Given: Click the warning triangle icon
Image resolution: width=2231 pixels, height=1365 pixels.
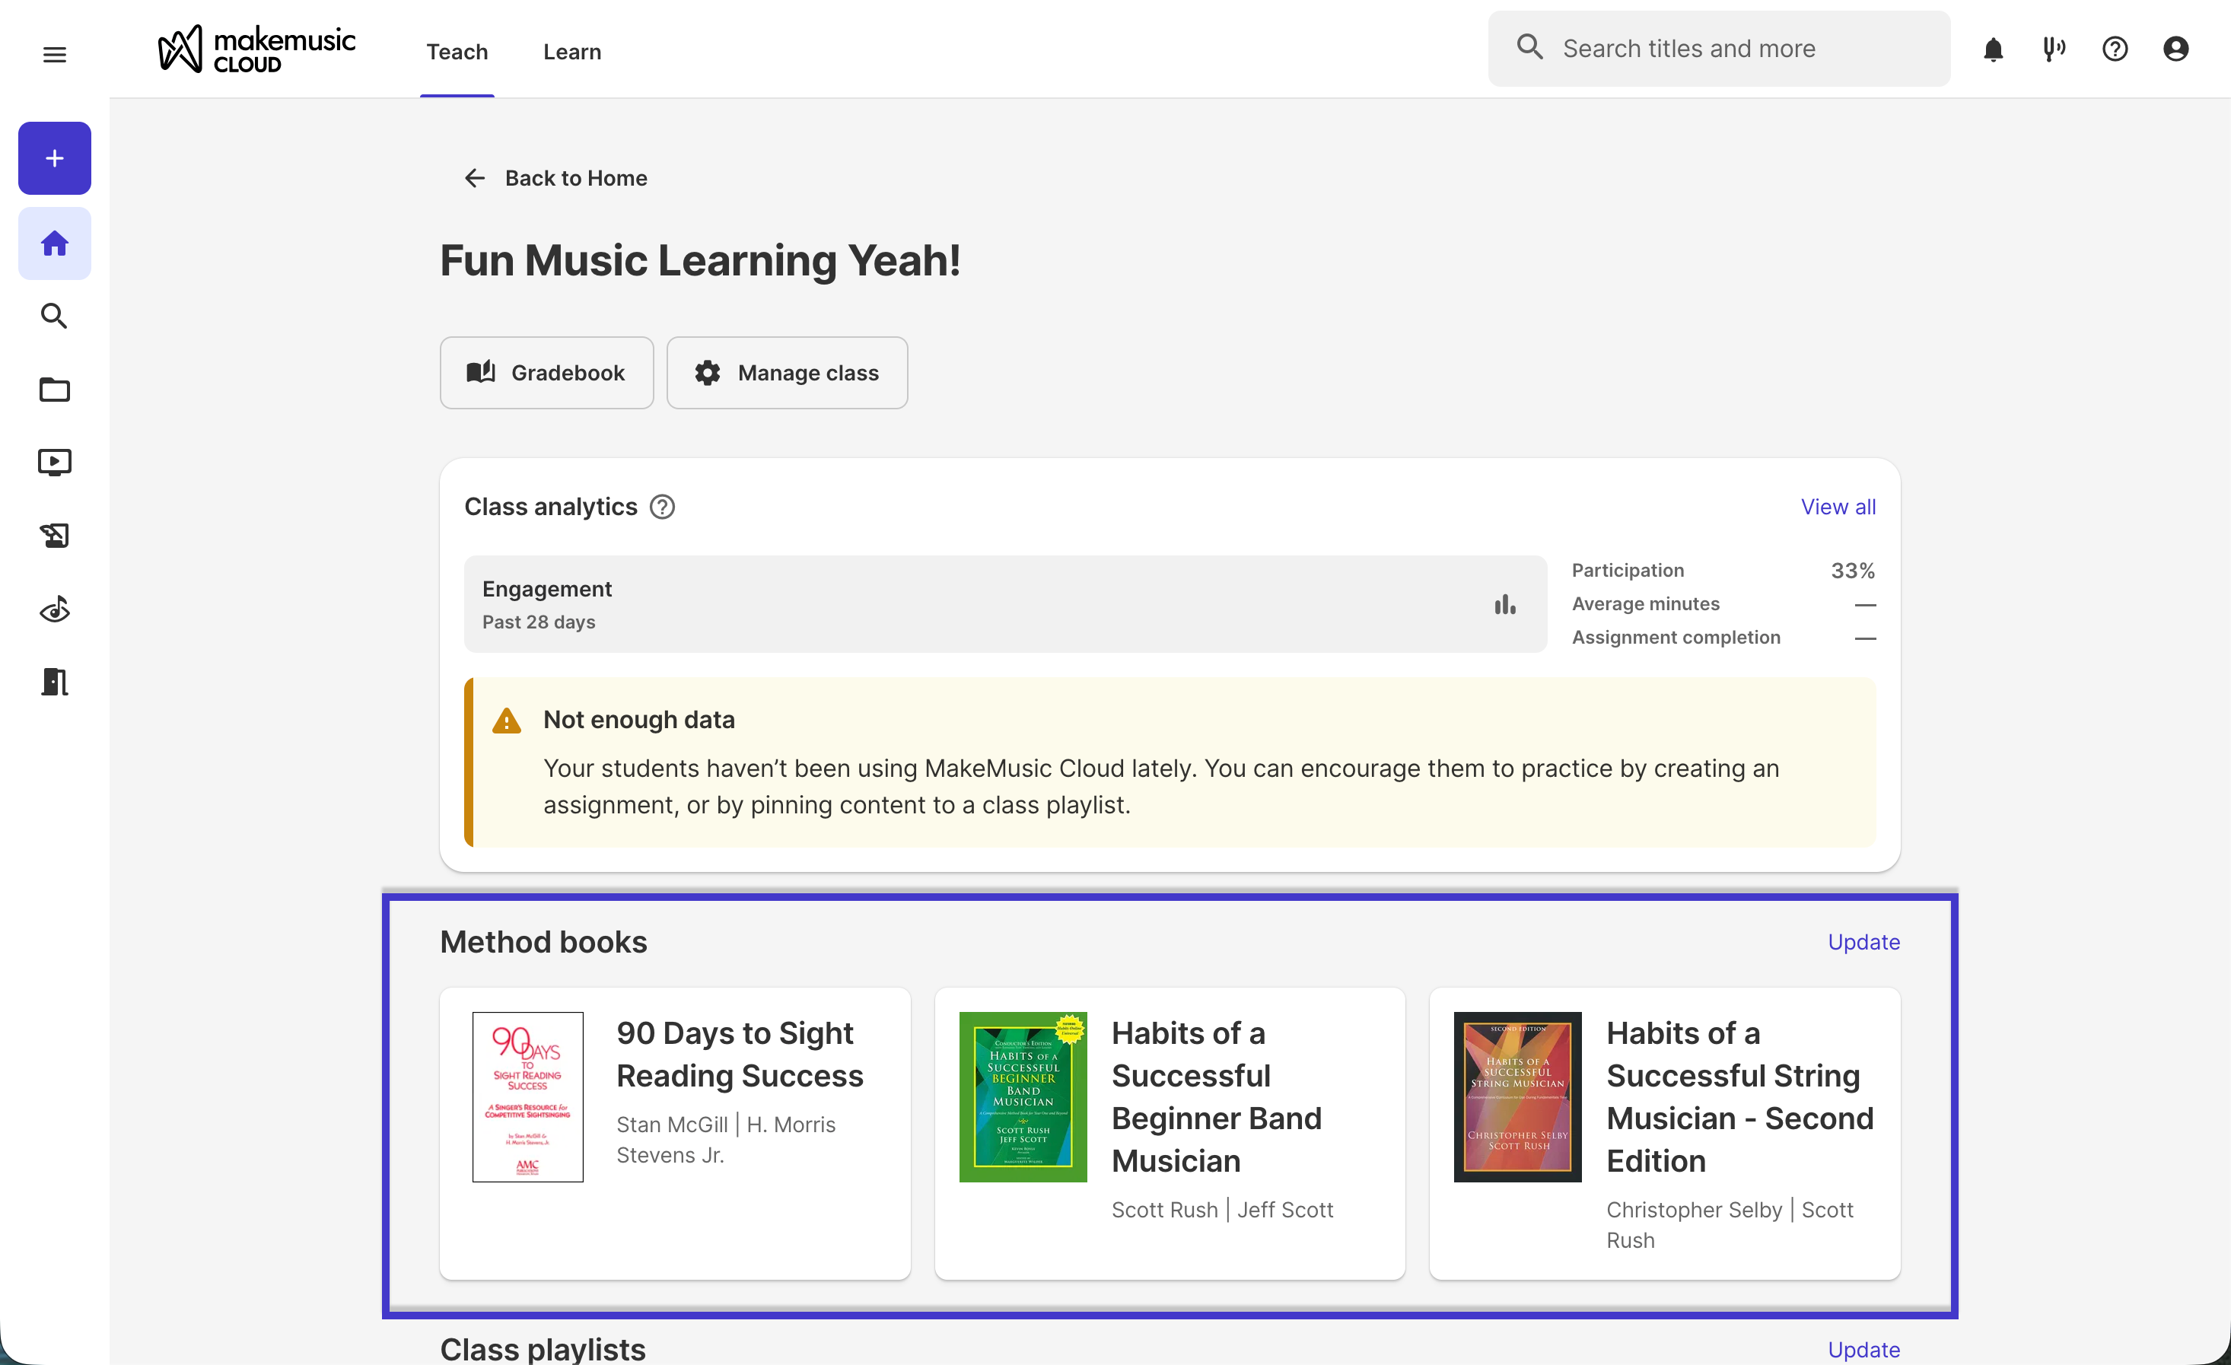Looking at the screenshot, I should point(506,721).
